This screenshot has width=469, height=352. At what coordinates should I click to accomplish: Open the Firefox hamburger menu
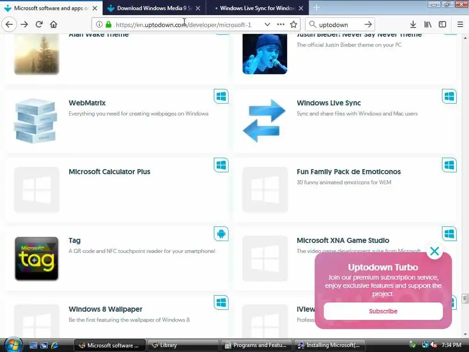coord(460,25)
